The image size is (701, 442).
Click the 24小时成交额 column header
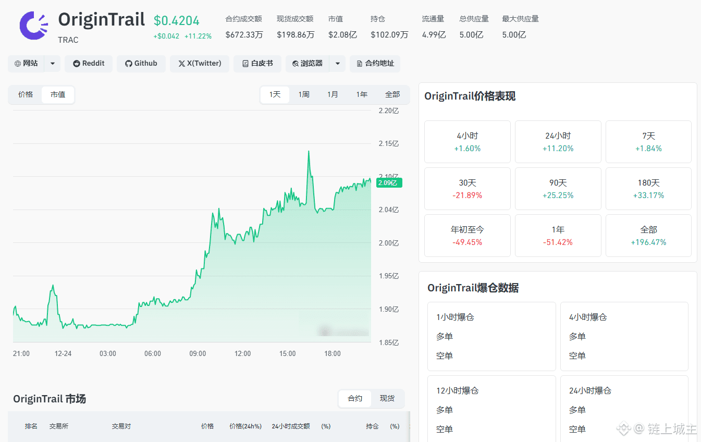tap(291, 426)
